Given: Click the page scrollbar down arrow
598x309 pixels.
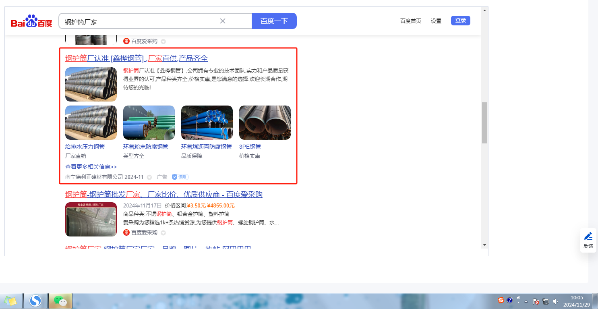Looking at the screenshot, I should (485, 245).
